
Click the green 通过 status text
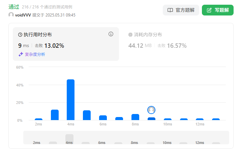[14, 7]
